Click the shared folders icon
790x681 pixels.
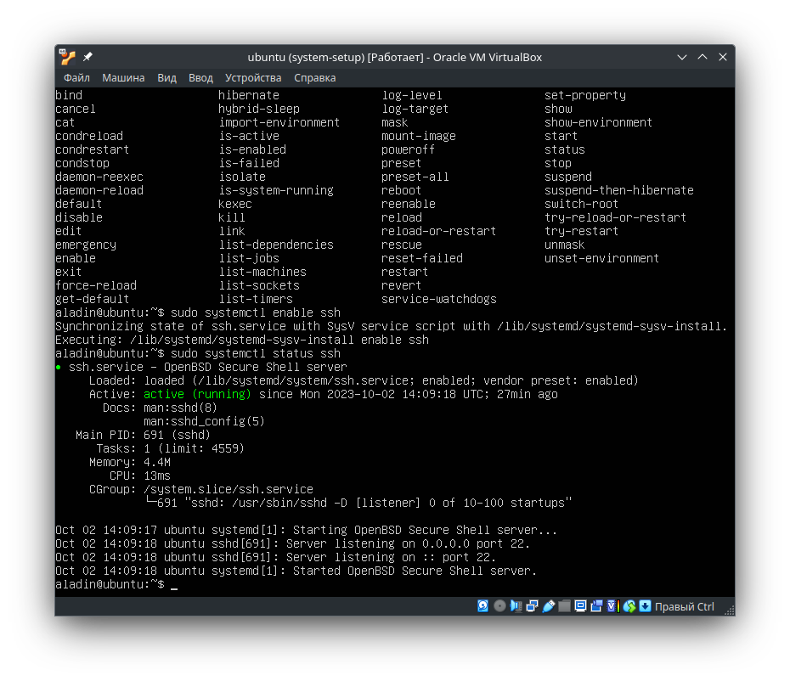[564, 605]
